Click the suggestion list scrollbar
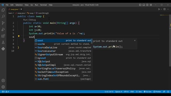Viewport: 171px width, 96px height. click(92, 41)
